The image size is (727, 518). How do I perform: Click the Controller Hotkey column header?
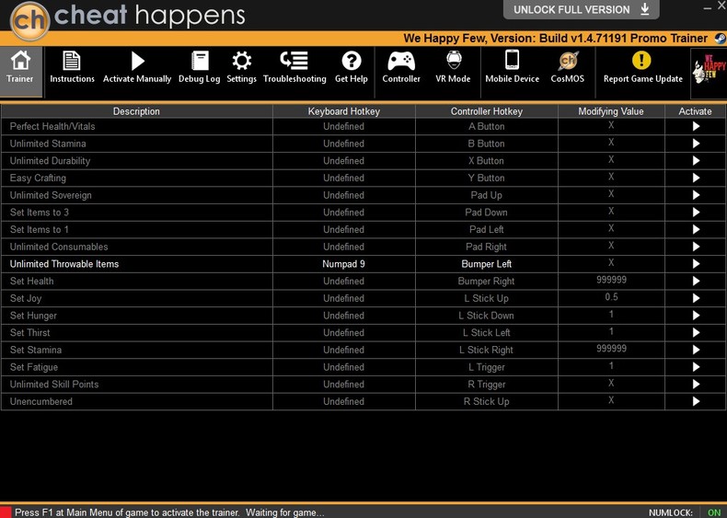[487, 111]
